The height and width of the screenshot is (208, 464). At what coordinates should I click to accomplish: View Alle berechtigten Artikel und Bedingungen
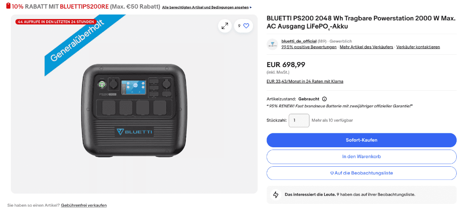[205, 7]
